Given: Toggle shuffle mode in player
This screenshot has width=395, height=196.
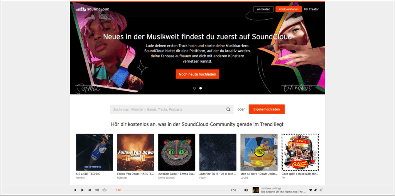Looking at the screenshot, I should (x=97, y=190).
